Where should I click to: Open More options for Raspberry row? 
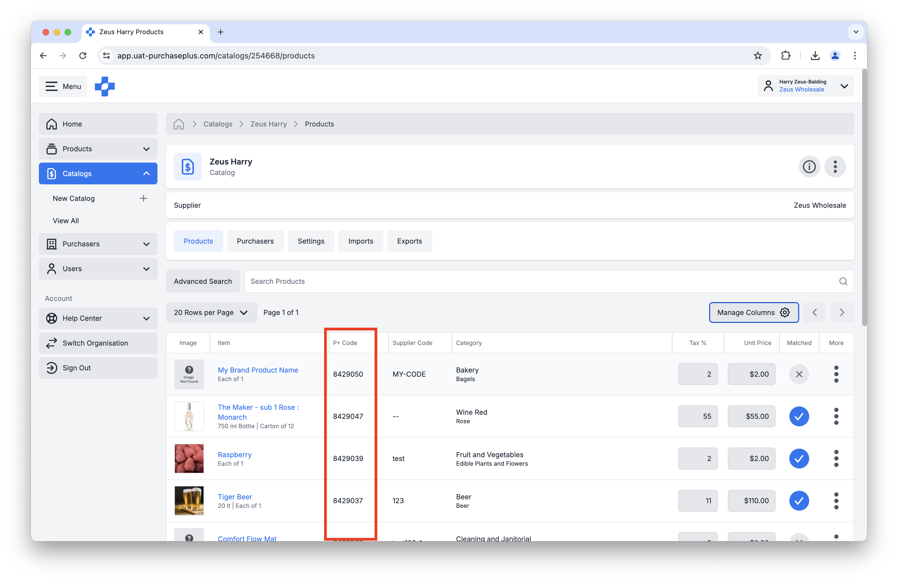tap(836, 458)
